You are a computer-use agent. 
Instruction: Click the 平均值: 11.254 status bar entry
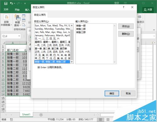56,119
